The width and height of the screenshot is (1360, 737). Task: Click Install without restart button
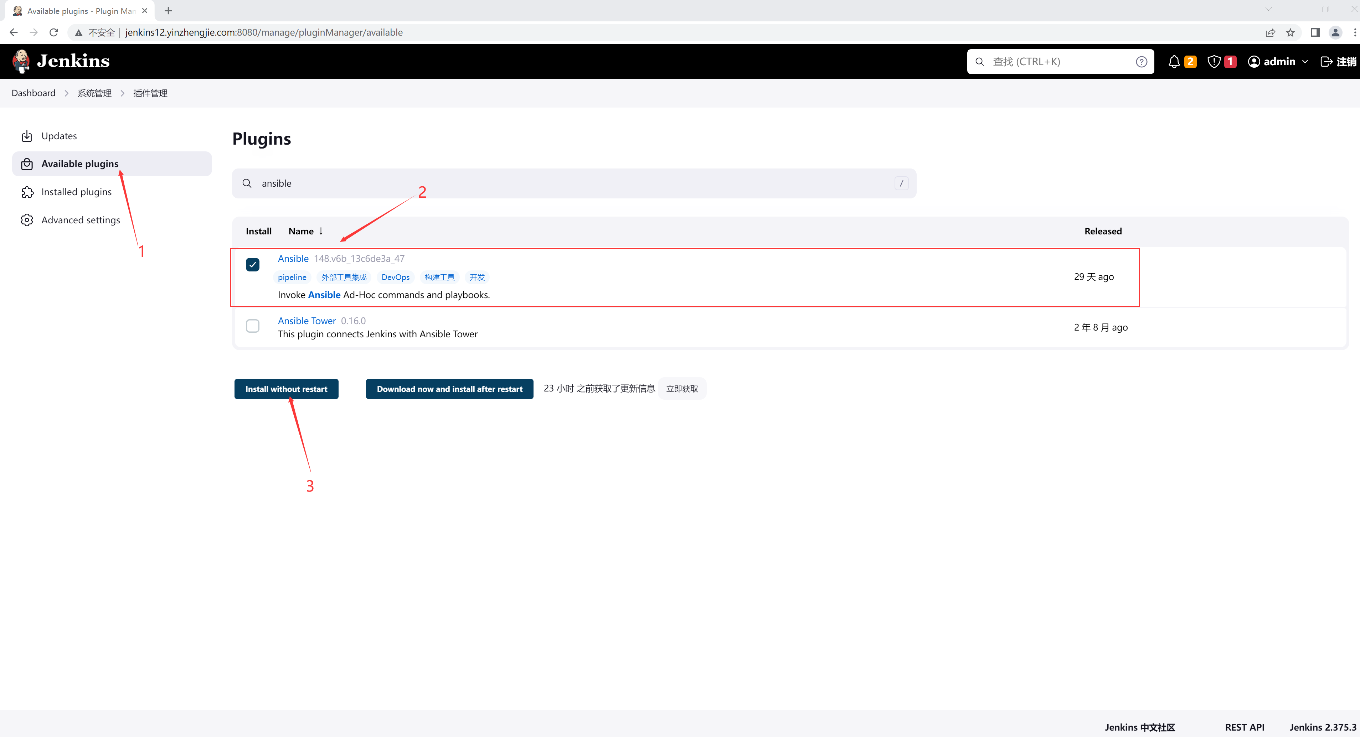286,389
